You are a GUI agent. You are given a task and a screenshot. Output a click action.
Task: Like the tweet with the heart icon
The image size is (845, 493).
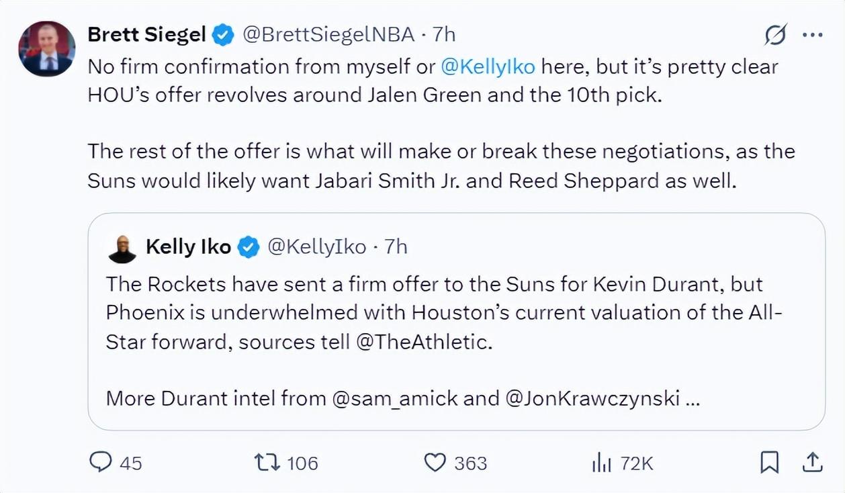(x=435, y=462)
